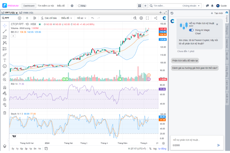Click the add symbol compare plus icon

[20, 18]
